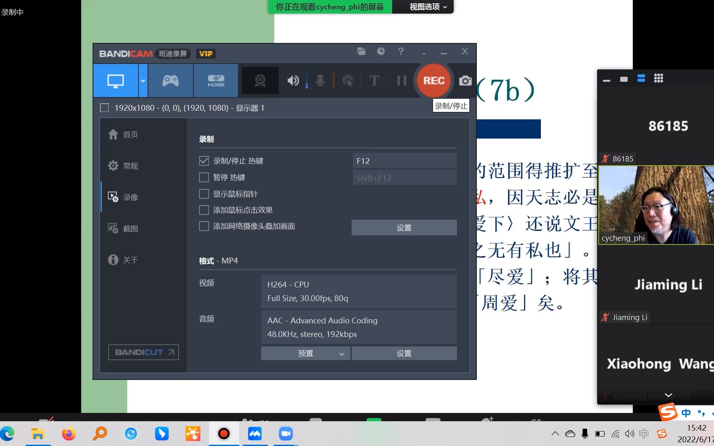
Task: Open 设置 button beside webcam overlay option
Action: [404, 228]
